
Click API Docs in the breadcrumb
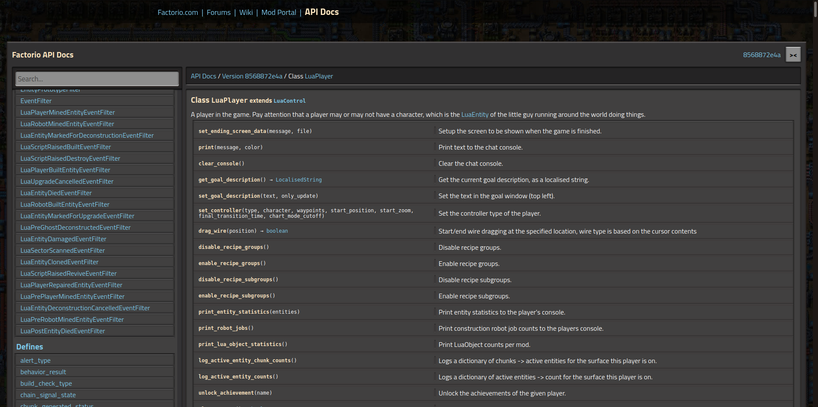(x=203, y=76)
